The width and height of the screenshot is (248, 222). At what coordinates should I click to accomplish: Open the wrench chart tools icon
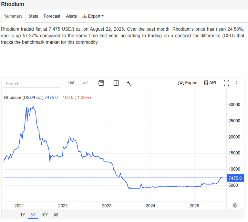click(x=129, y=83)
